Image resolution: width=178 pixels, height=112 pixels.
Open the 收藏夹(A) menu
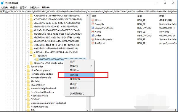[35, 8]
